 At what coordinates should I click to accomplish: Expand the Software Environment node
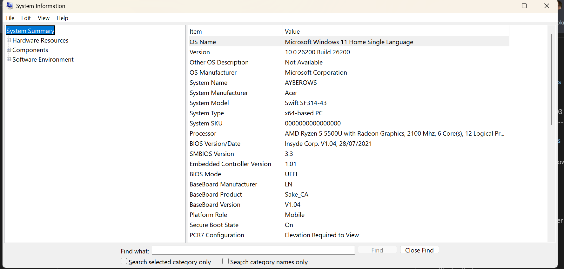(x=9, y=59)
